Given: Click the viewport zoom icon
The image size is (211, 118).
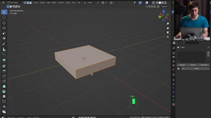Looking at the screenshot, I should tap(168, 24).
